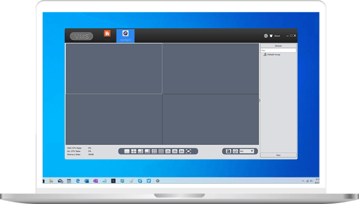Select the 4-window grid layout

coord(134,151)
